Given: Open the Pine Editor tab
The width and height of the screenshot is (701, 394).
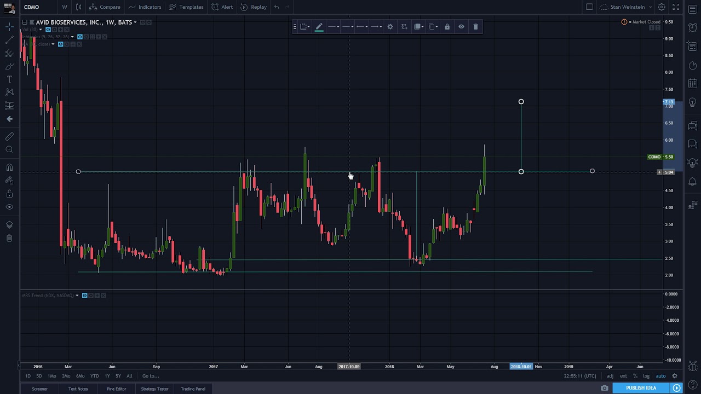Looking at the screenshot, I should 116,389.
